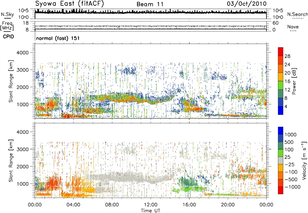Click the '-1000' label on the Velocity colorbar
The image size is (308, 213).
[x=292, y=187]
